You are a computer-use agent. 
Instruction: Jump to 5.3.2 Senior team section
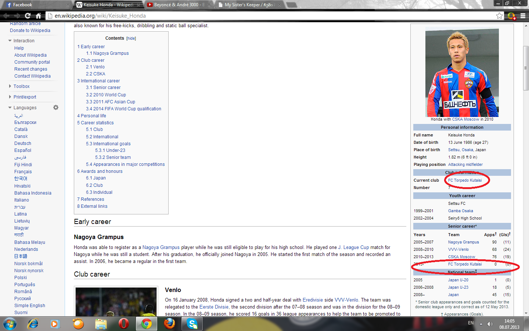click(x=113, y=157)
